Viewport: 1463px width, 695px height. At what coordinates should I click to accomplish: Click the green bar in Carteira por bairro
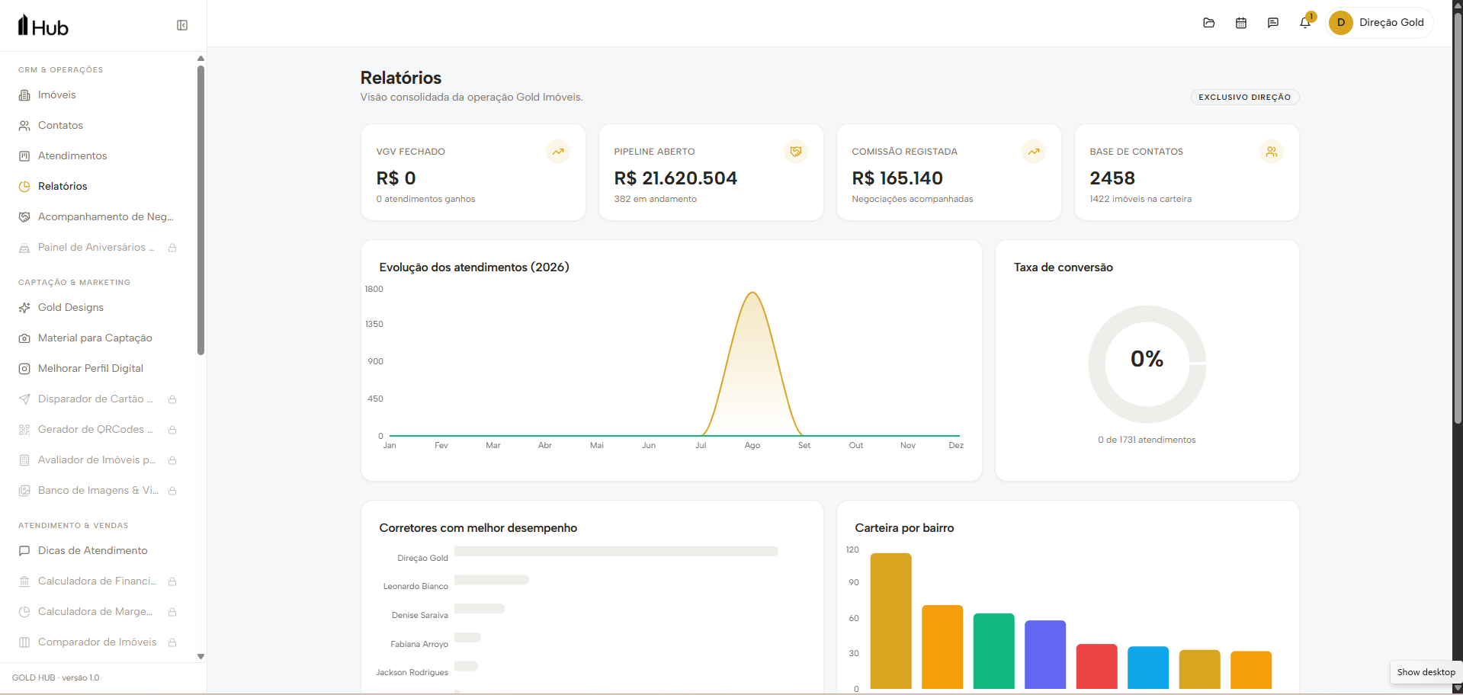(x=993, y=652)
